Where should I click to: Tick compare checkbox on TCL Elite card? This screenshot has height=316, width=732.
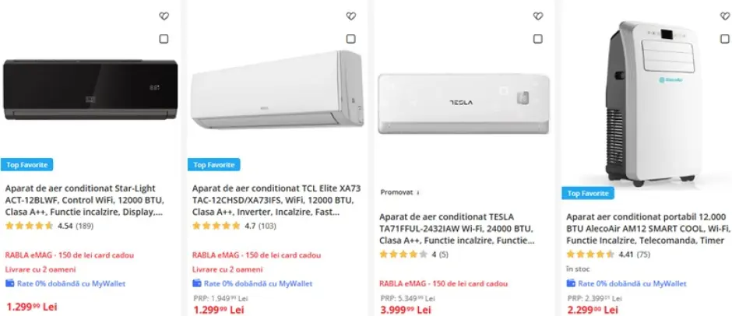click(x=351, y=39)
